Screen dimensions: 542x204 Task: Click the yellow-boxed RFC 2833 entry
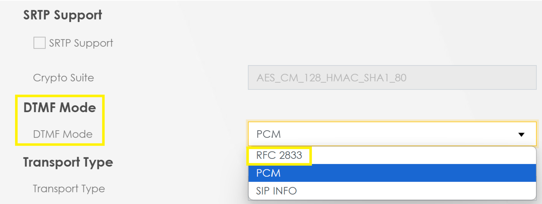tap(279, 155)
